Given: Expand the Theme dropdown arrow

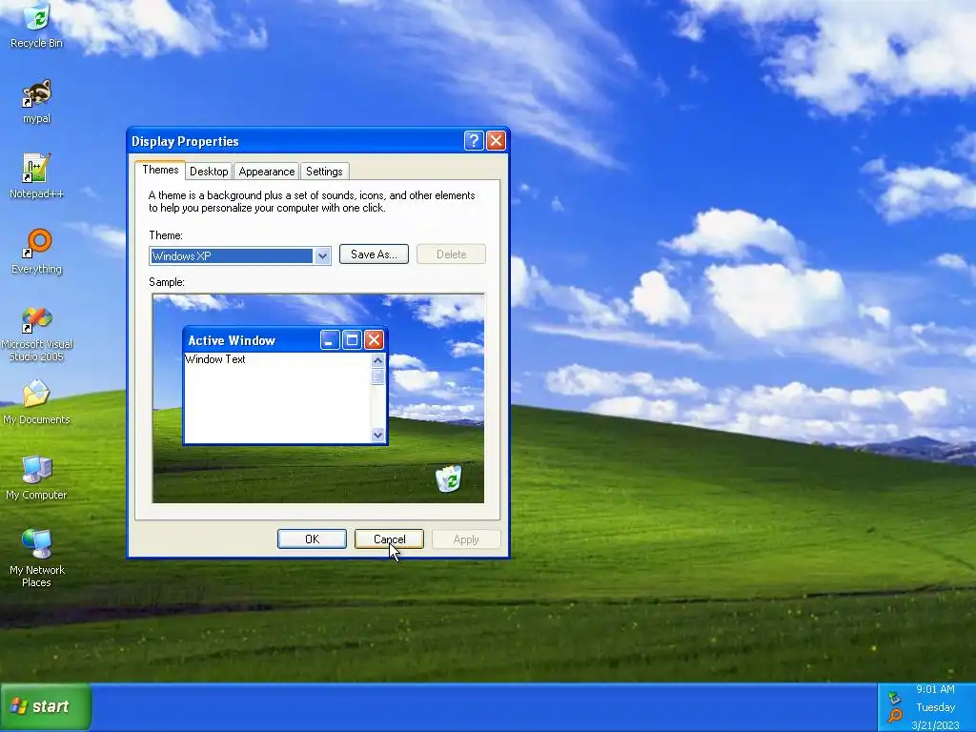Looking at the screenshot, I should 322,255.
